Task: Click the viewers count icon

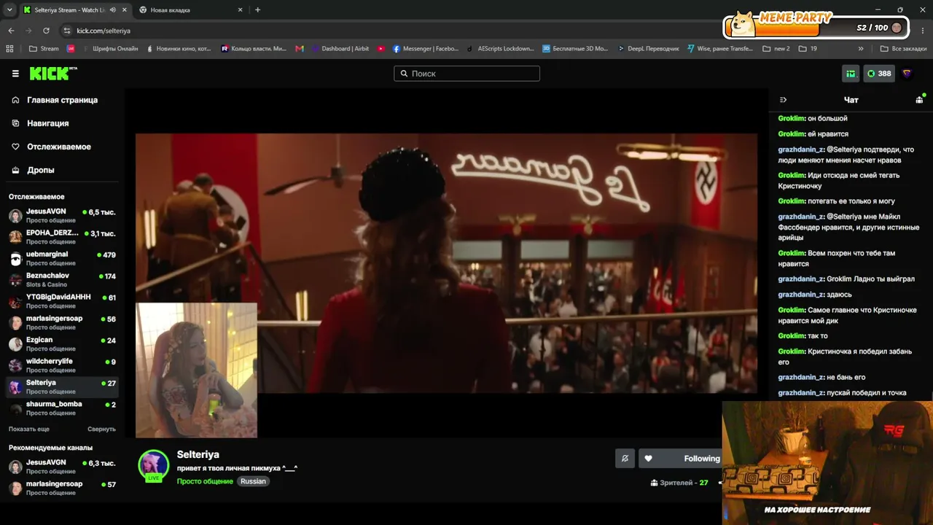Action: 654,483
